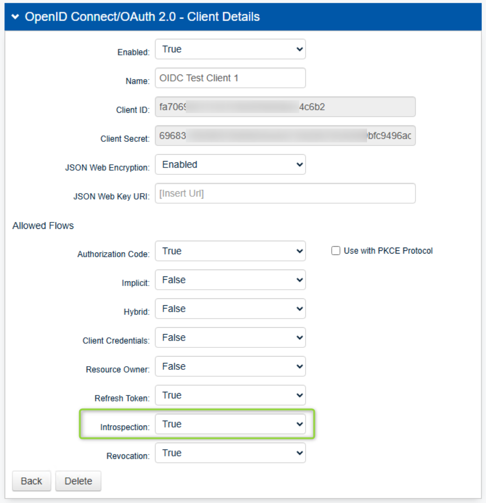
Task: Open the Client Credentials dropdown
Action: coord(230,337)
